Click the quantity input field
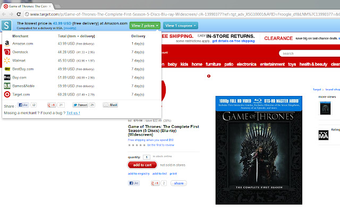This screenshot has height=212, width=340. point(146,157)
